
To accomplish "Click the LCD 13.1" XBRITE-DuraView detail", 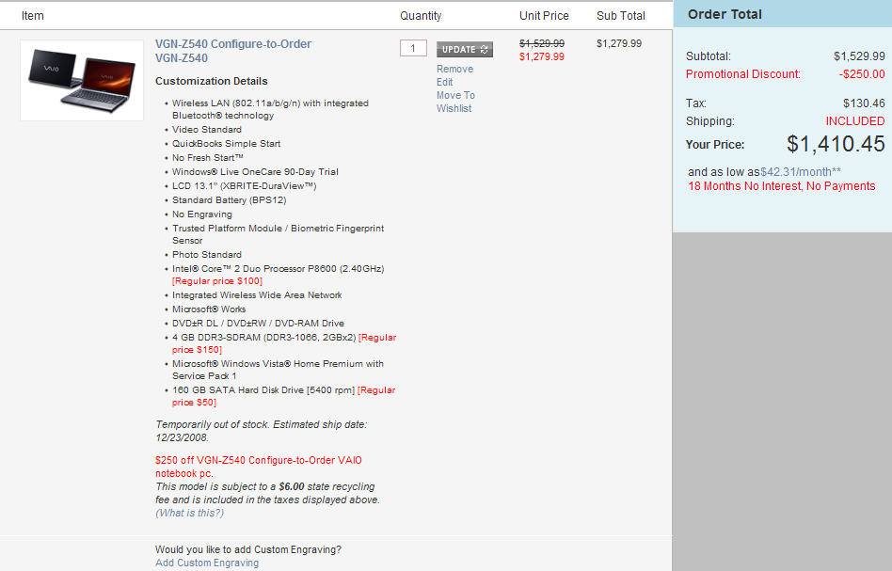I will pos(244,186).
